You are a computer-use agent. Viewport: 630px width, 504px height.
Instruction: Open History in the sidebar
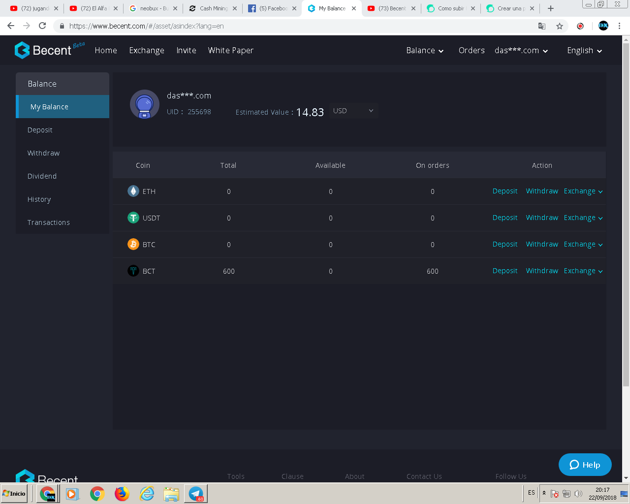click(x=63, y=199)
